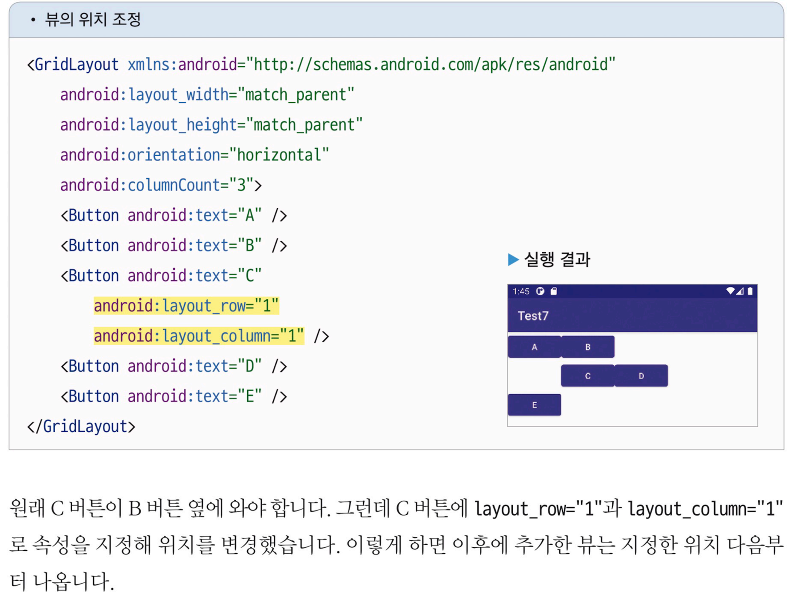This screenshot has height=593, width=789.
Task: Click the 실행 결과 heading
Action: [557, 259]
